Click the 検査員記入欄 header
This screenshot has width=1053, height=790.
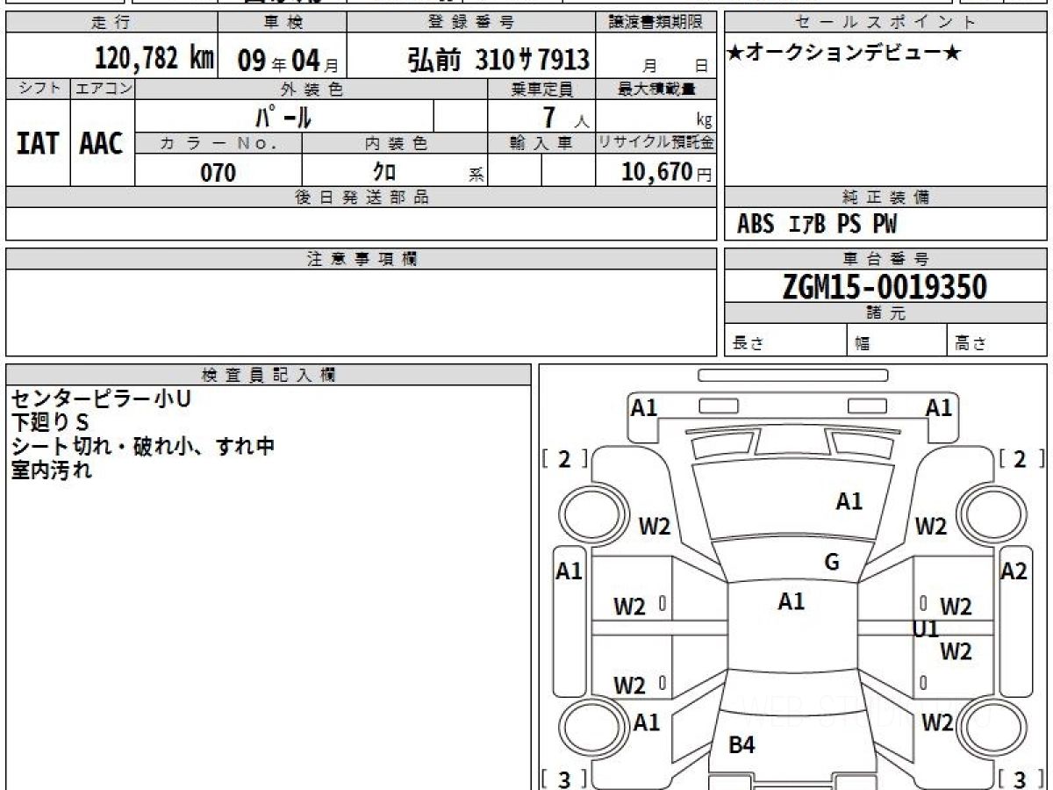click(x=269, y=375)
